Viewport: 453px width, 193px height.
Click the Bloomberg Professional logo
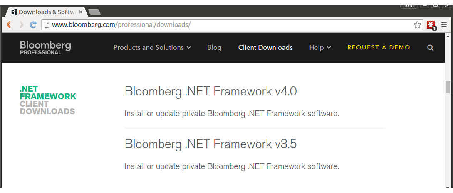coord(45,47)
